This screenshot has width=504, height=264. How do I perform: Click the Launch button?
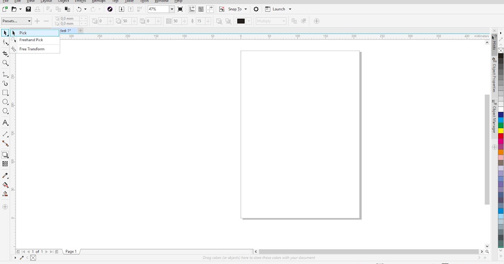277,9
